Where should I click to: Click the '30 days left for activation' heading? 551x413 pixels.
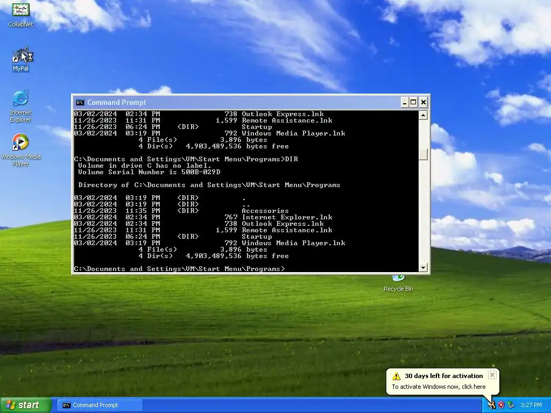444,376
